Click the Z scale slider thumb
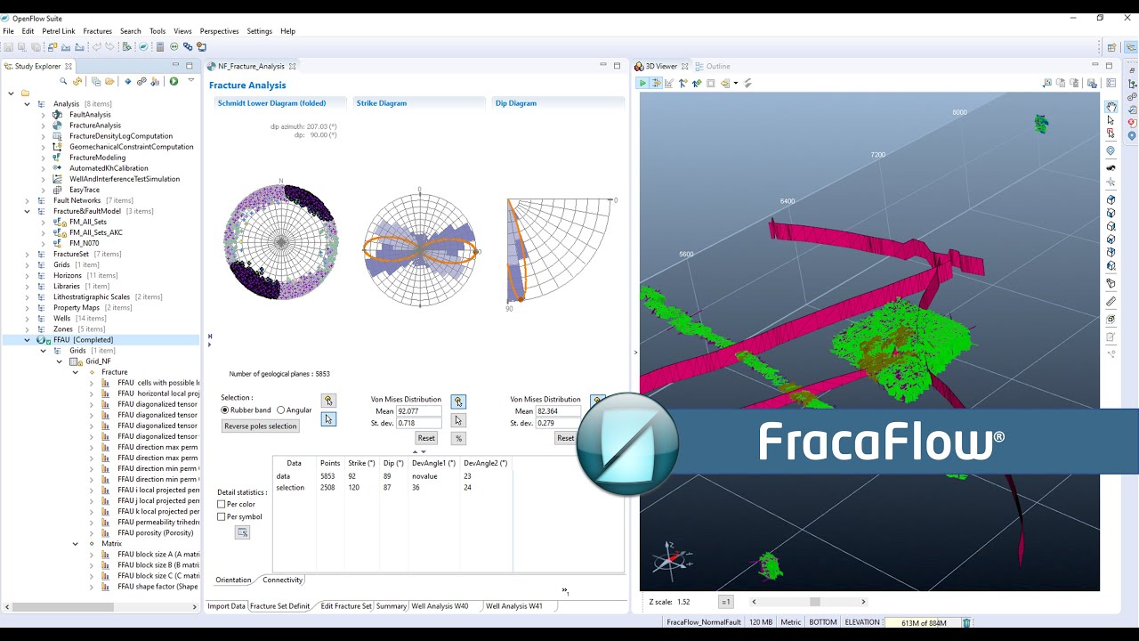1139x641 pixels. pos(814,602)
